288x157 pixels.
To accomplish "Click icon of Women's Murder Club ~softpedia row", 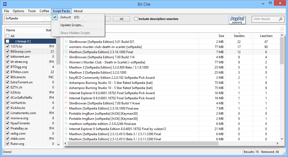I will click(66, 62).
